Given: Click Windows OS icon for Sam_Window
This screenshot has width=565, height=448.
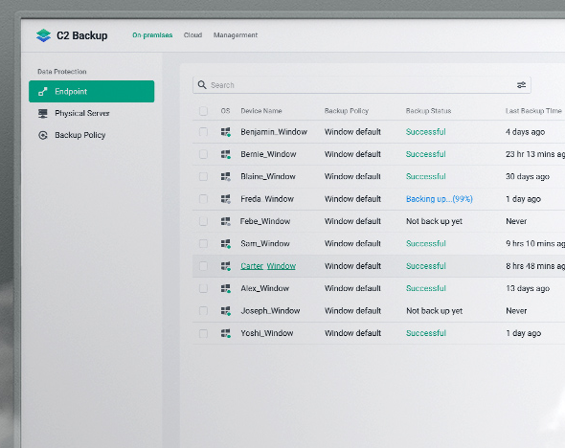Looking at the screenshot, I should (x=226, y=244).
